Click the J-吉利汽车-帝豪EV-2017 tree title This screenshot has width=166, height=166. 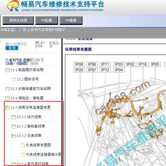pos(24,60)
